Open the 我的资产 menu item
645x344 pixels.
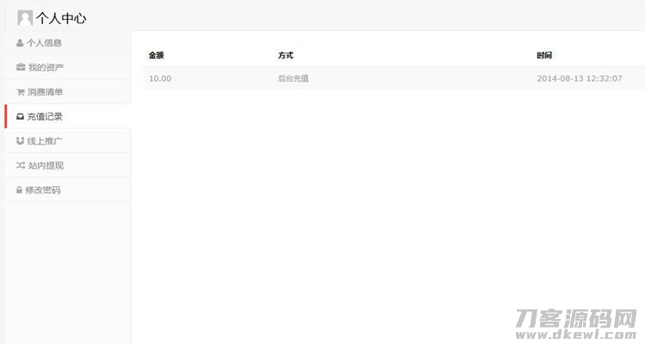point(68,67)
